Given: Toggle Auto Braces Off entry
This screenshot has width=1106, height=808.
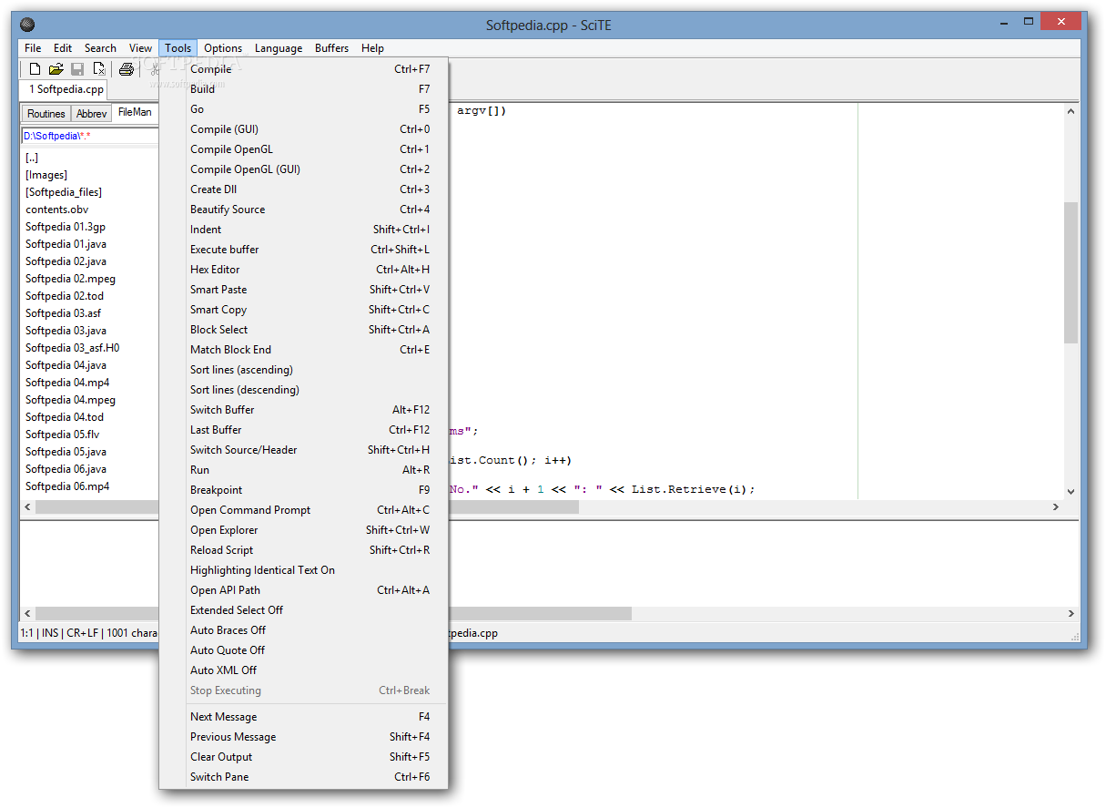Looking at the screenshot, I should (304, 630).
